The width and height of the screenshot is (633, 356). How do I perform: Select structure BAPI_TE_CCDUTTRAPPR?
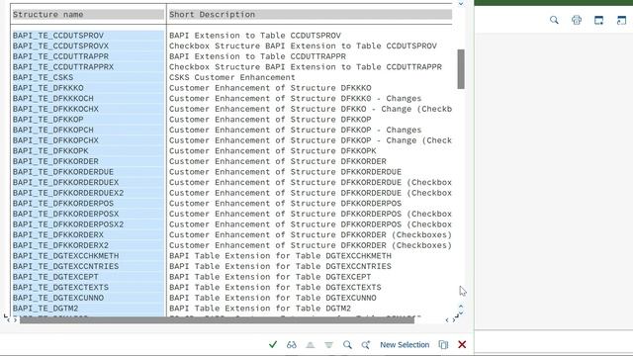pyautogui.click(x=60, y=56)
